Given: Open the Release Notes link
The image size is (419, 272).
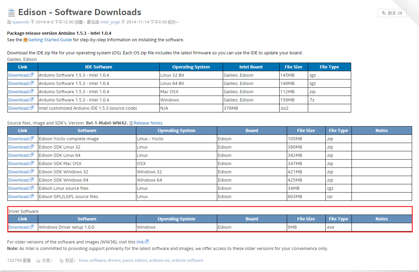Looking at the screenshot, I should coord(148,123).
